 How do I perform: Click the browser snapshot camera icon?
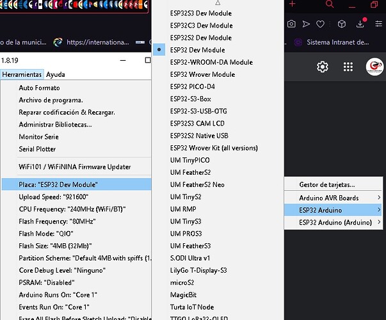(291, 24)
